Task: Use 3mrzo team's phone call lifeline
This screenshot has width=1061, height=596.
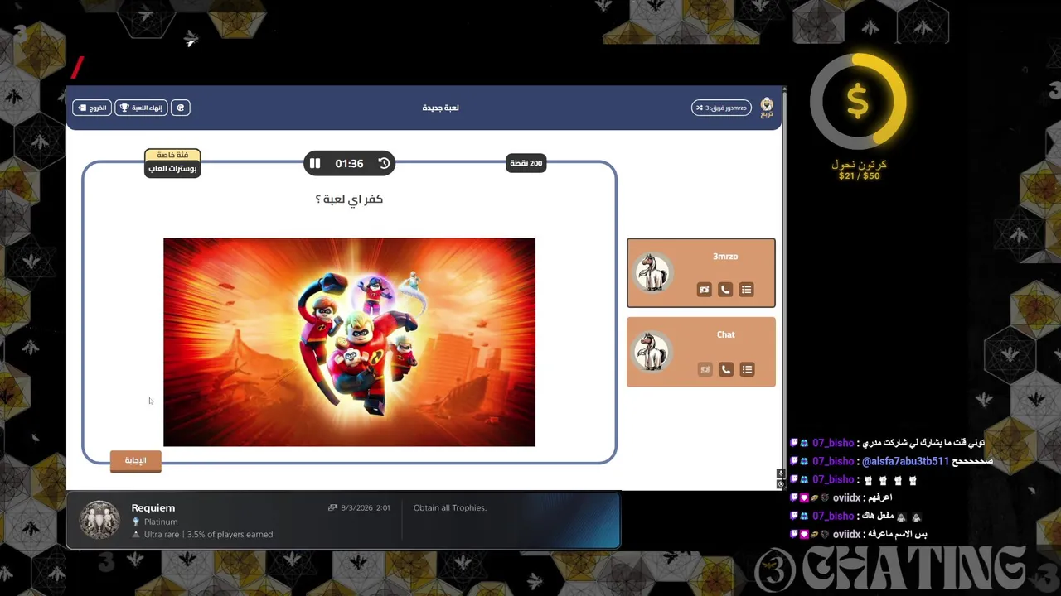Action: pyautogui.click(x=725, y=290)
